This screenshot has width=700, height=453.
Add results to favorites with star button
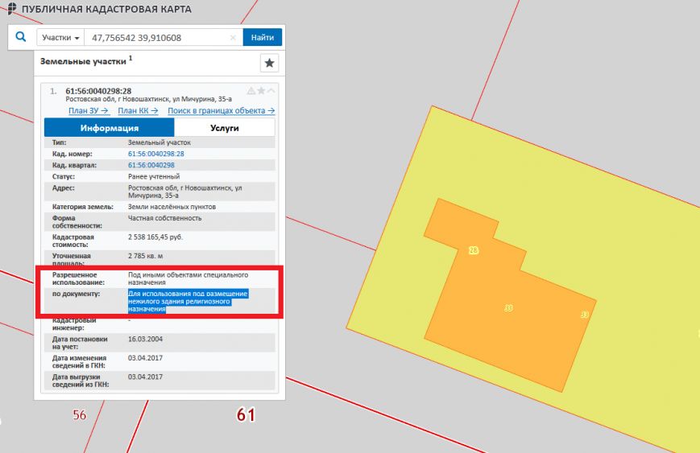[269, 63]
